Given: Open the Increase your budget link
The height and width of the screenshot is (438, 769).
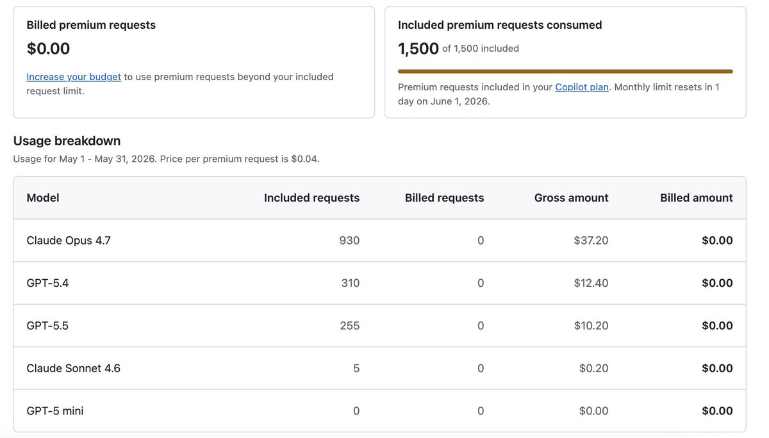Looking at the screenshot, I should tap(74, 77).
